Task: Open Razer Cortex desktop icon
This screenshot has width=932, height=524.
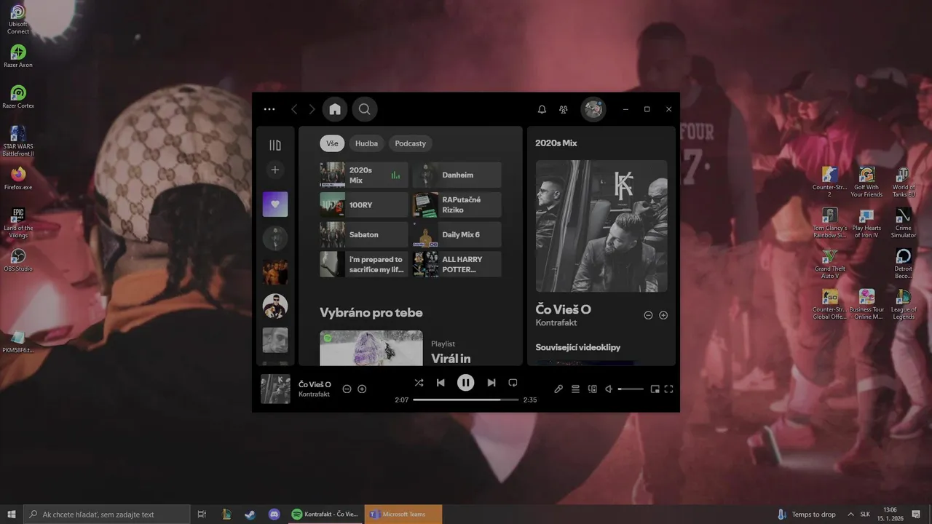Action: coord(18,97)
